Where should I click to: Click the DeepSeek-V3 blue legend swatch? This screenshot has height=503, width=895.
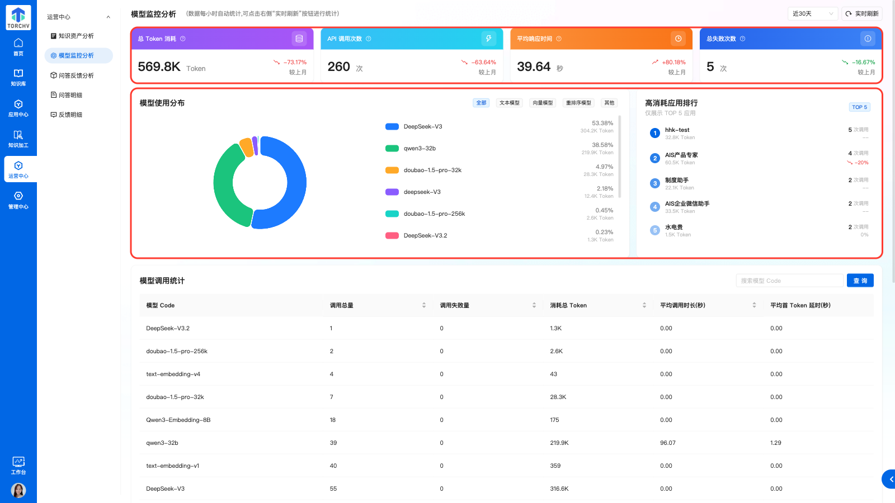pyautogui.click(x=392, y=127)
